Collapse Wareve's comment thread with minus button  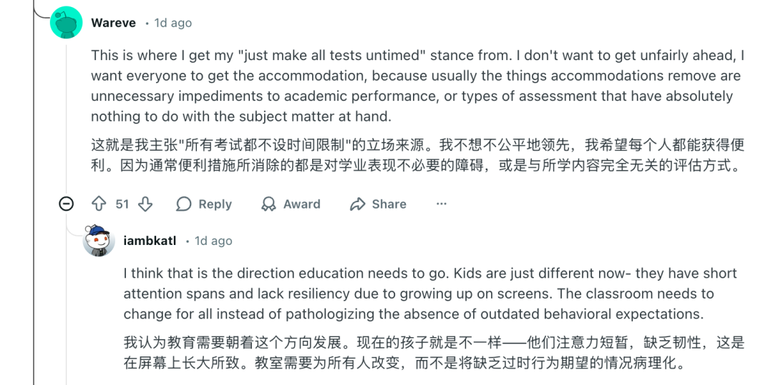point(67,204)
